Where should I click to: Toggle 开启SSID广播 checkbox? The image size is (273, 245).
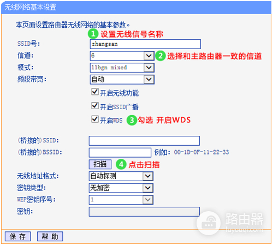[x=95, y=105]
